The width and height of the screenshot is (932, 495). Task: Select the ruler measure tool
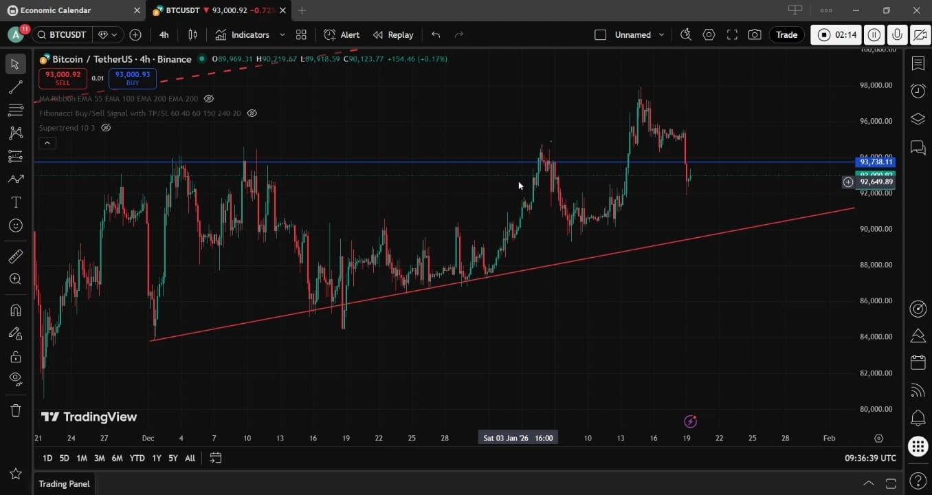[15, 256]
